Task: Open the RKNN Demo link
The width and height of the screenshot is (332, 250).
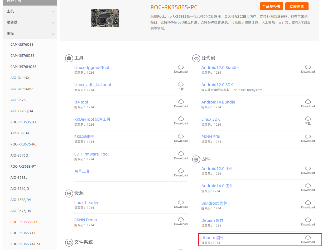Action: 86,220
